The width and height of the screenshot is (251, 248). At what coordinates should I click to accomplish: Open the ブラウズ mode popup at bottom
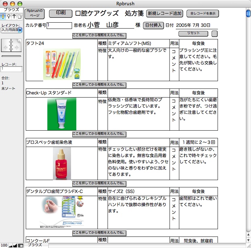[x=36, y=246]
